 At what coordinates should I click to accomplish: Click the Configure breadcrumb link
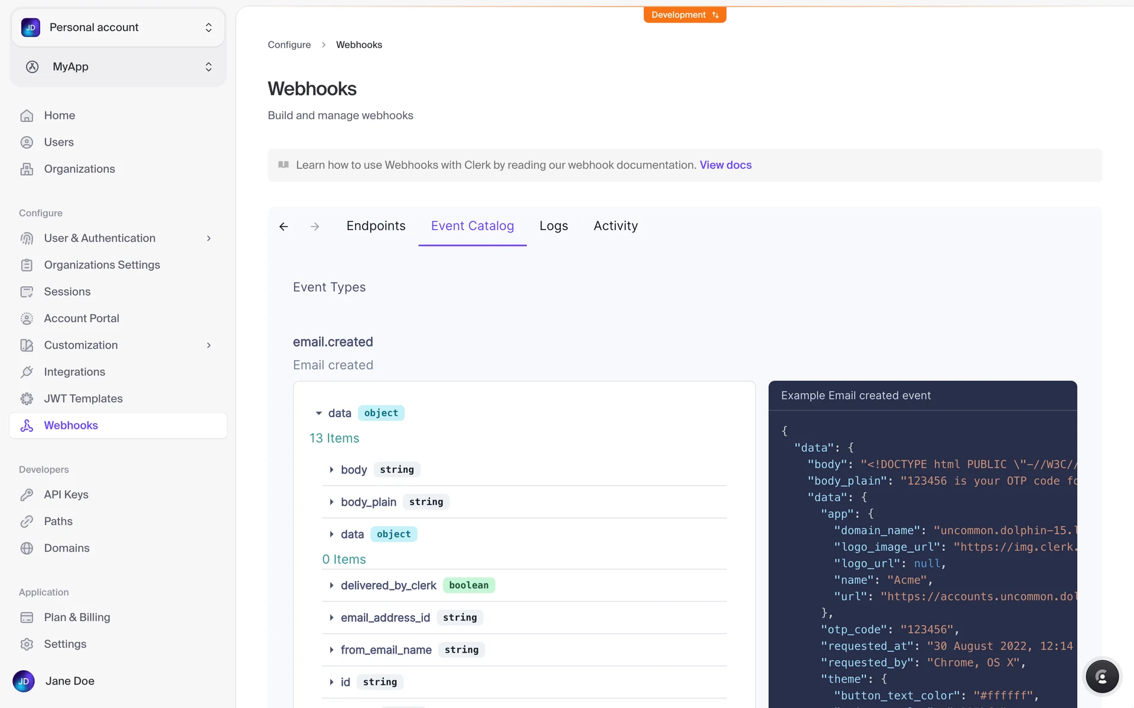click(289, 45)
